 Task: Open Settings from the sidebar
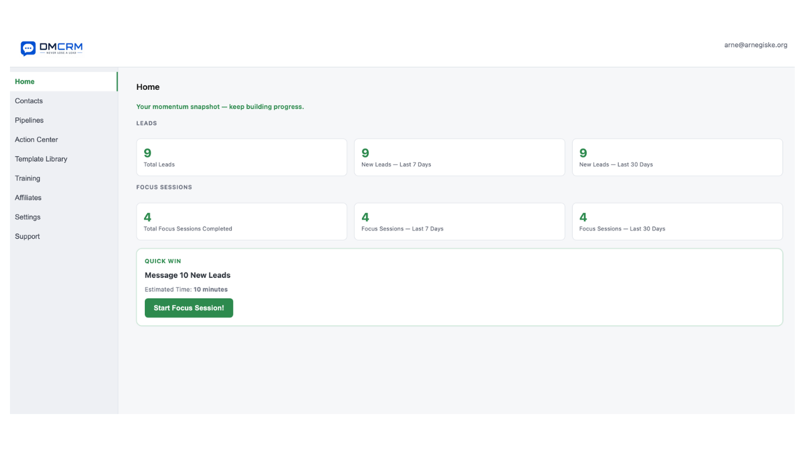(x=64, y=217)
